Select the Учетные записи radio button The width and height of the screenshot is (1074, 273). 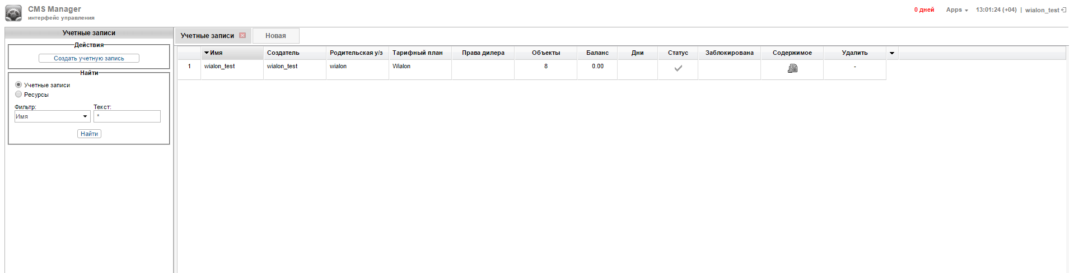pyautogui.click(x=18, y=85)
